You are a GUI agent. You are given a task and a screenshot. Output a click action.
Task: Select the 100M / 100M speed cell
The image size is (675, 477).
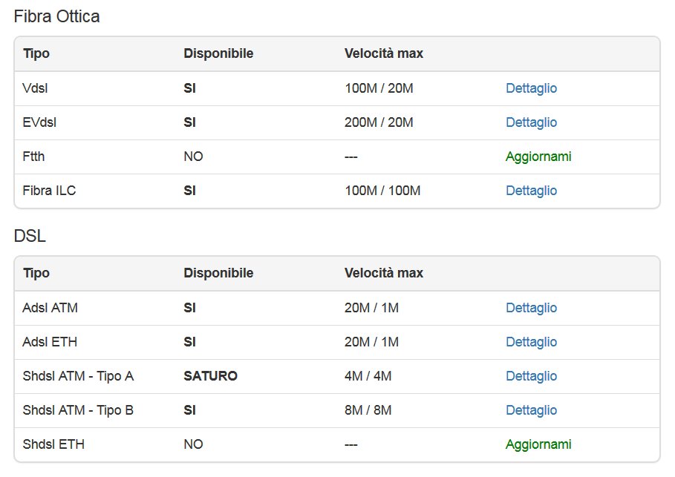[x=382, y=191]
